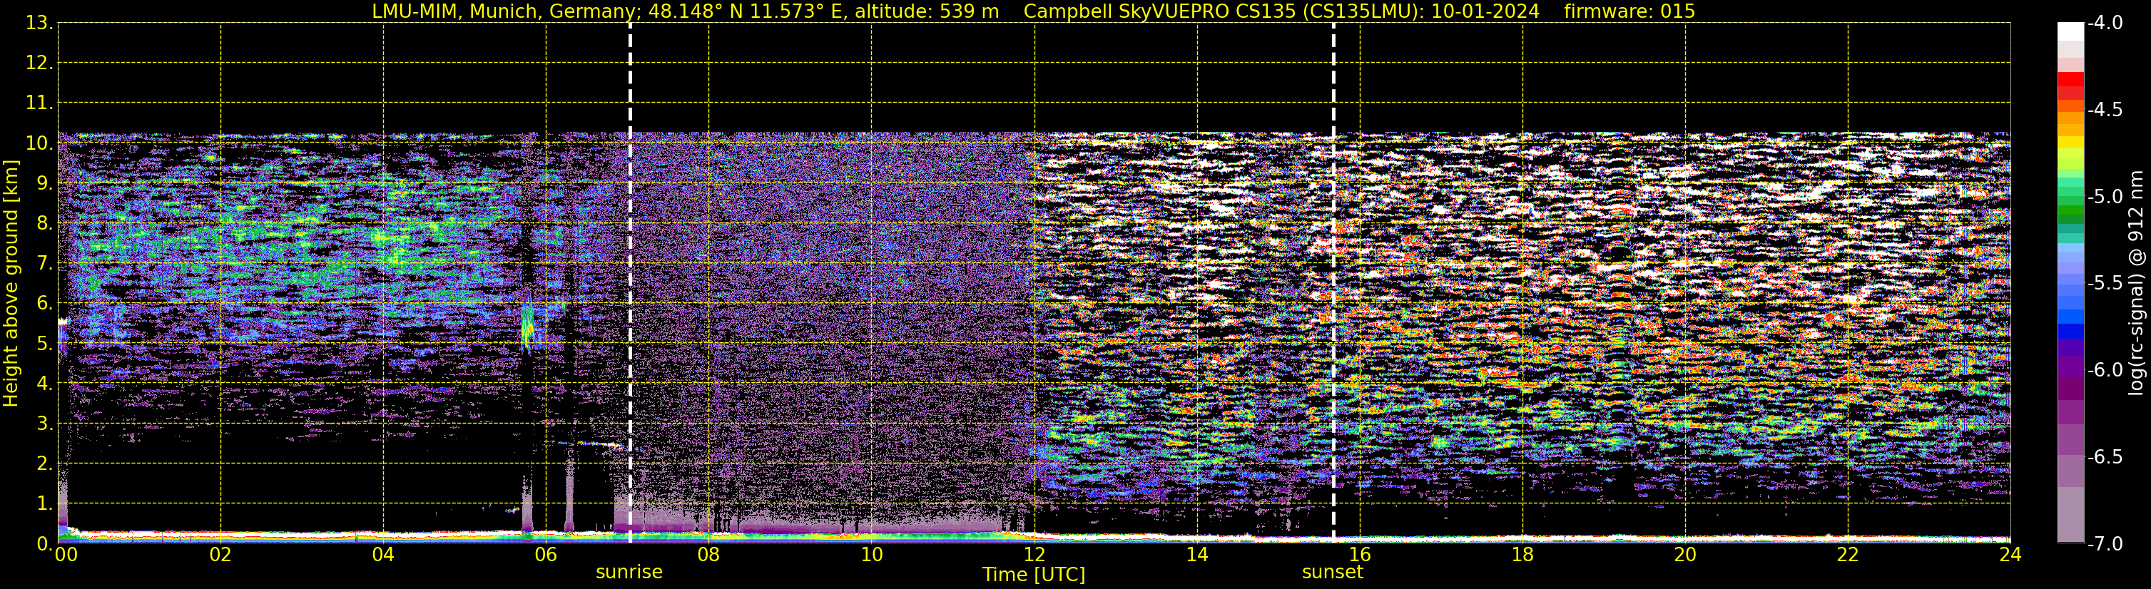The image size is (2151, 589).
Task: Click 'LMU-MIM, Munich, Germany' in the title
Action: [x=504, y=11]
